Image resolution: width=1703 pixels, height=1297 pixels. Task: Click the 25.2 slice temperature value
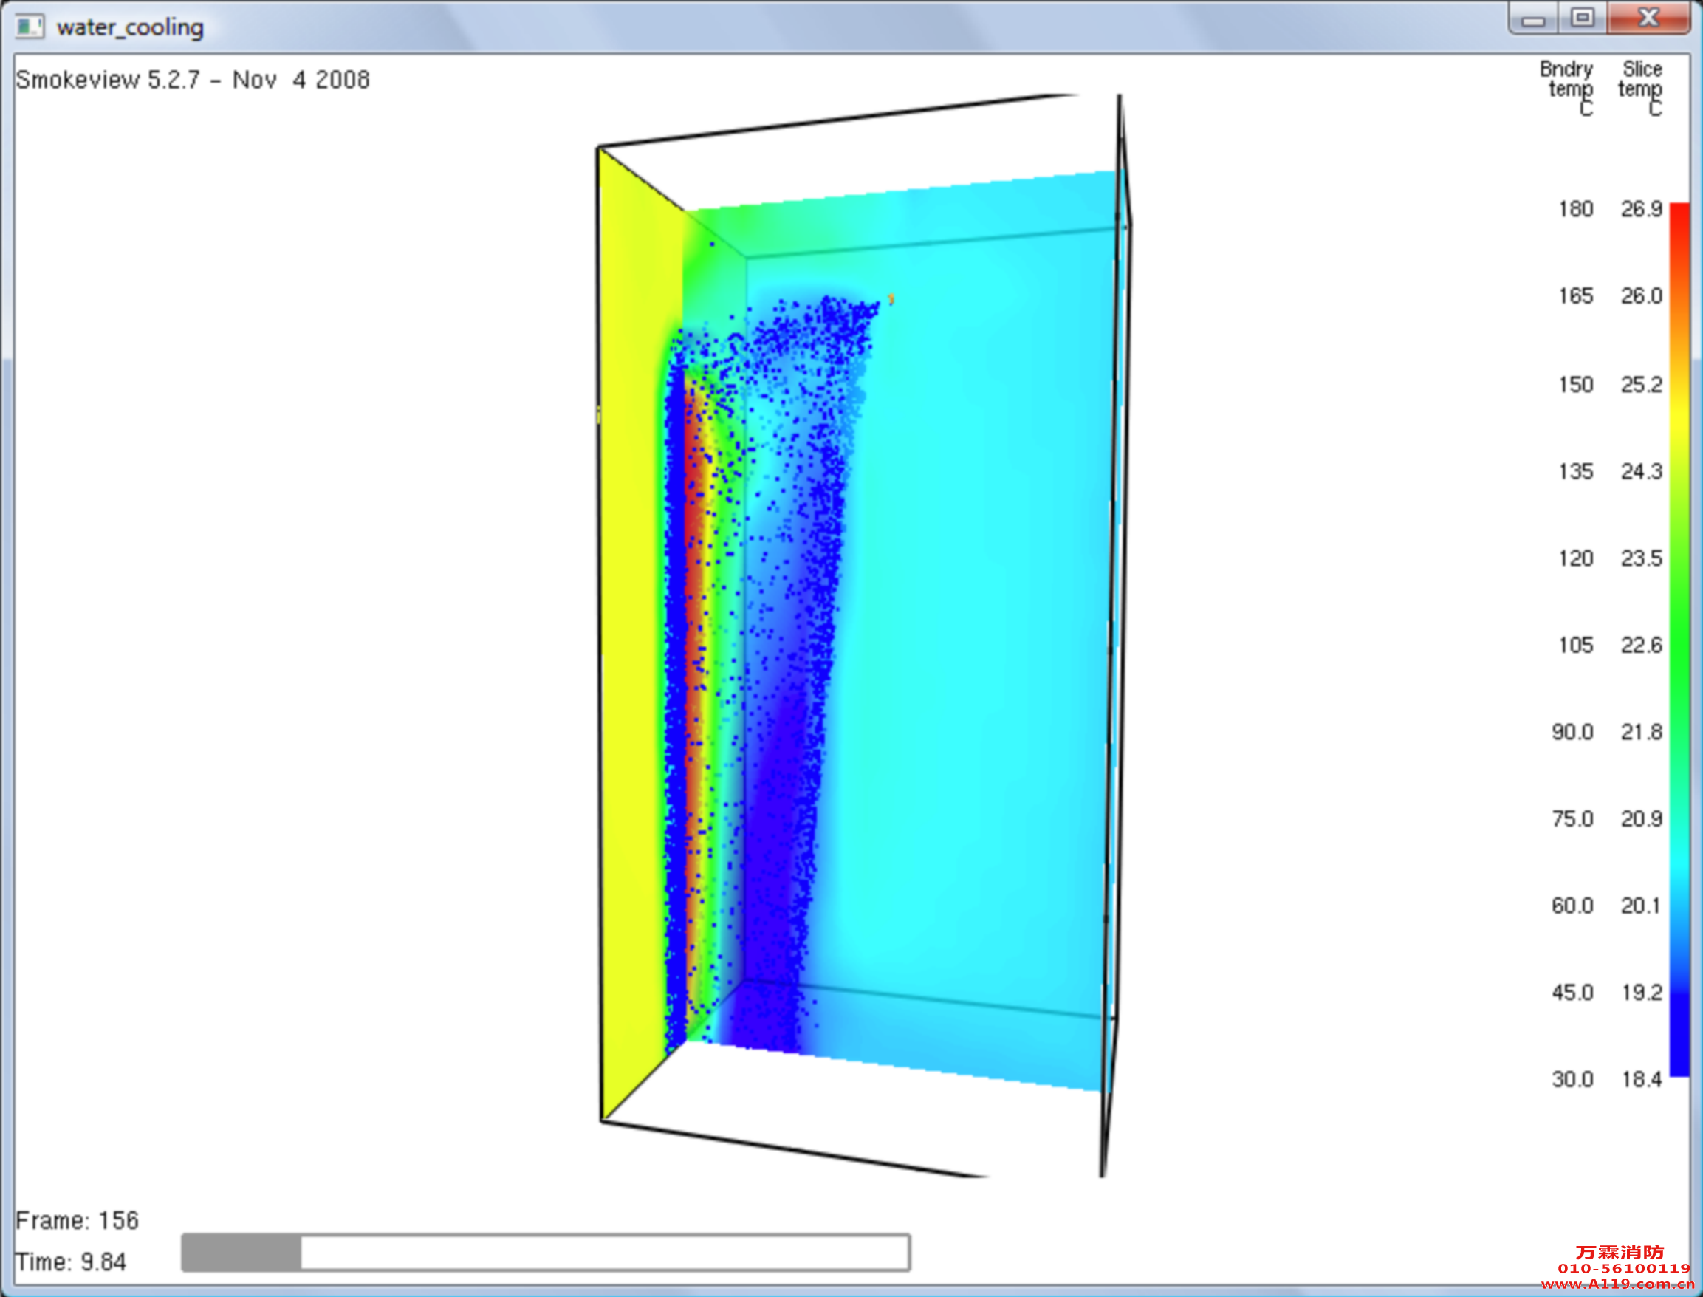click(1641, 385)
